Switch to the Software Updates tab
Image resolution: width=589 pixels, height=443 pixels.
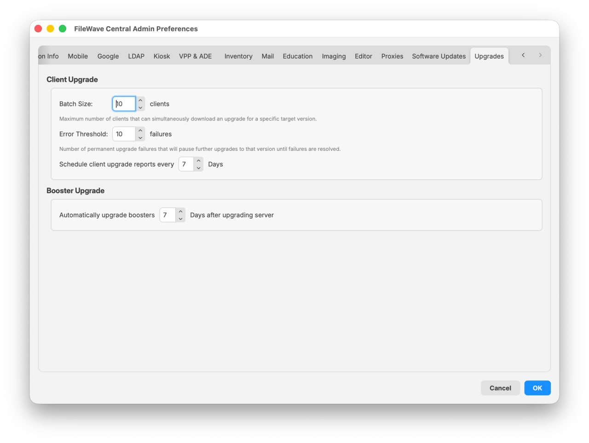pyautogui.click(x=439, y=56)
